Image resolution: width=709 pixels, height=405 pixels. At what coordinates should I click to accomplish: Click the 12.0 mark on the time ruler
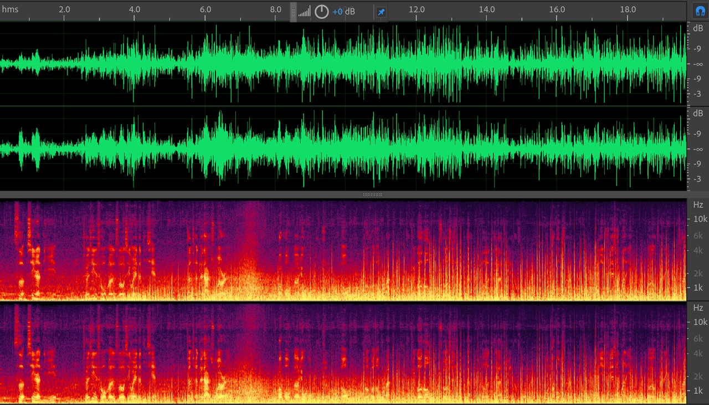pyautogui.click(x=417, y=9)
